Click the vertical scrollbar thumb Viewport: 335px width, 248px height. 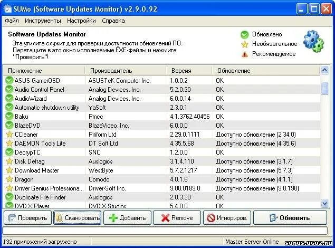(x=325, y=89)
